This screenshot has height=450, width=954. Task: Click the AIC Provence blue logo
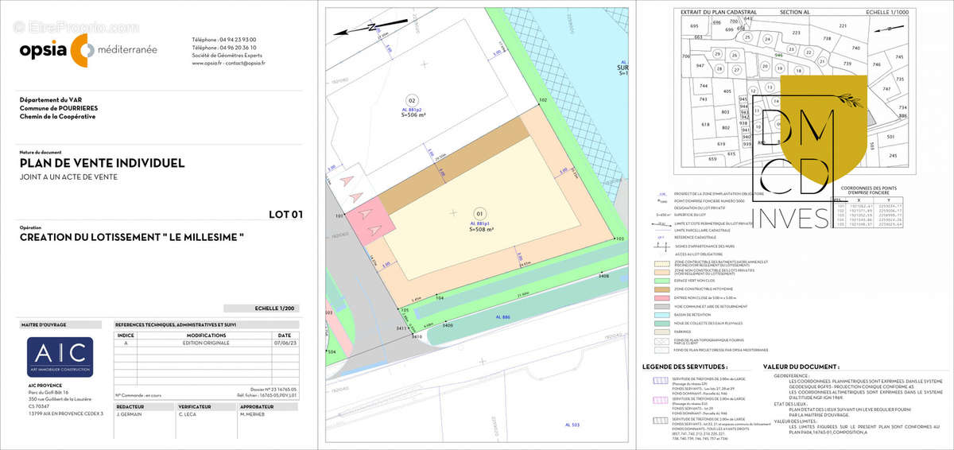60,357
